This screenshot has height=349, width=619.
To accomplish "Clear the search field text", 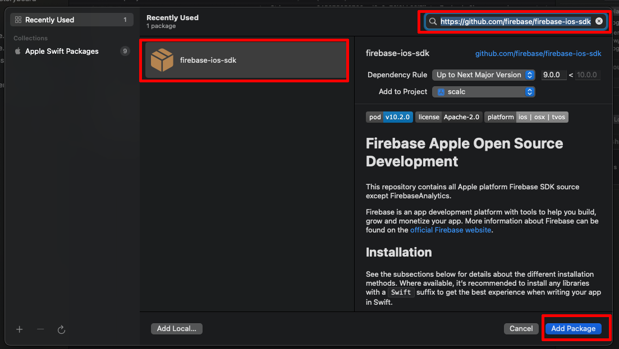I will point(599,21).
